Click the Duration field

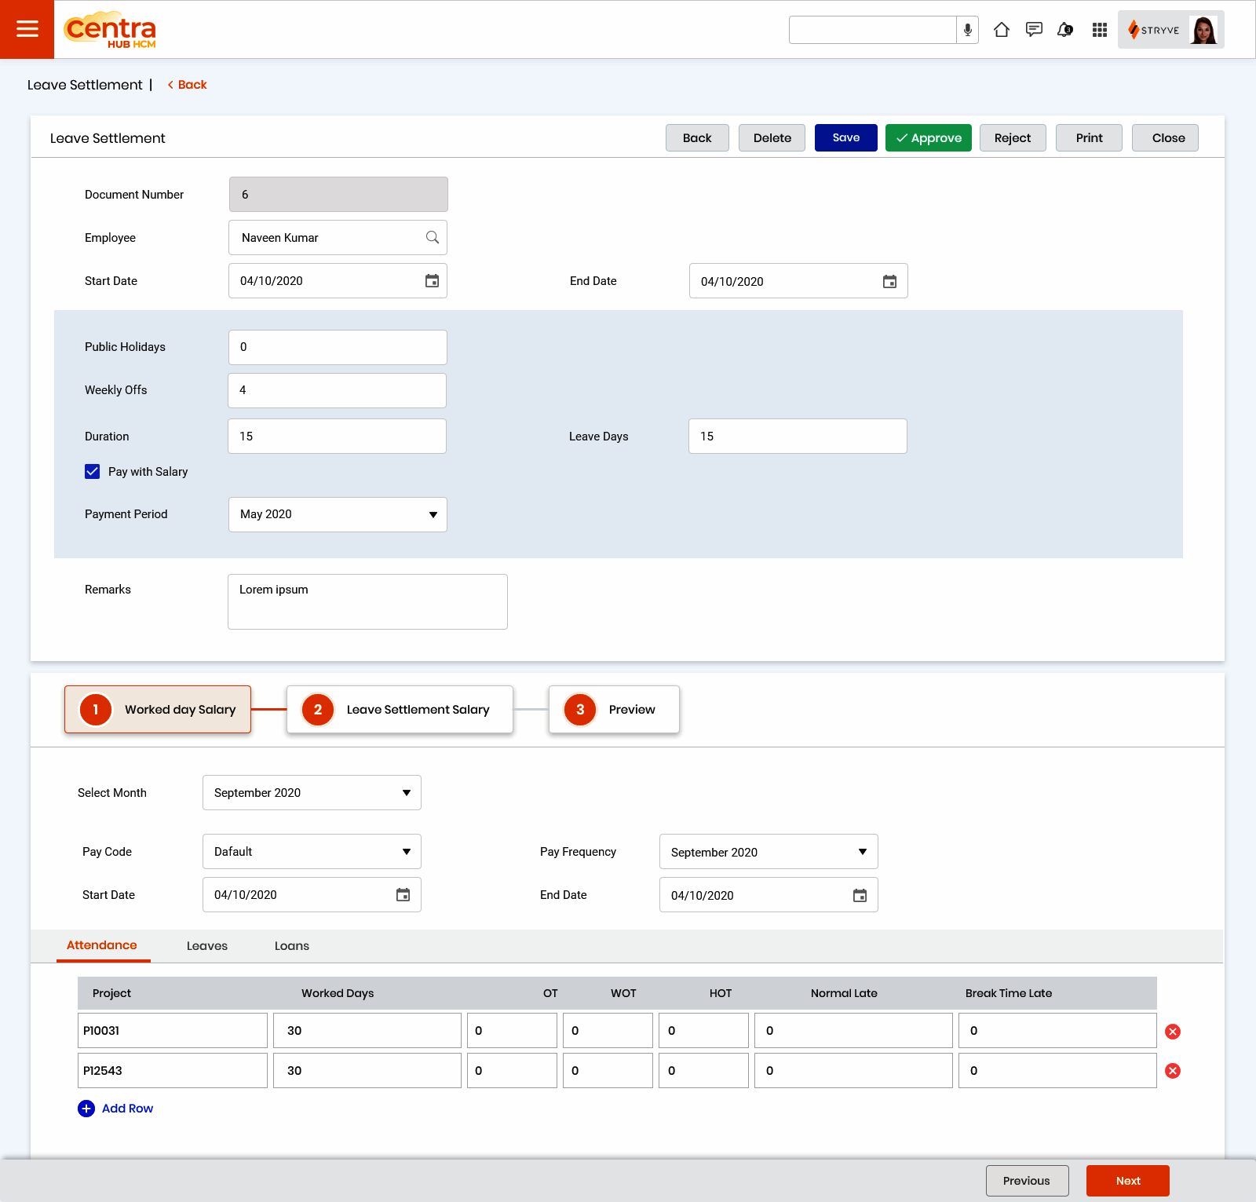click(337, 436)
